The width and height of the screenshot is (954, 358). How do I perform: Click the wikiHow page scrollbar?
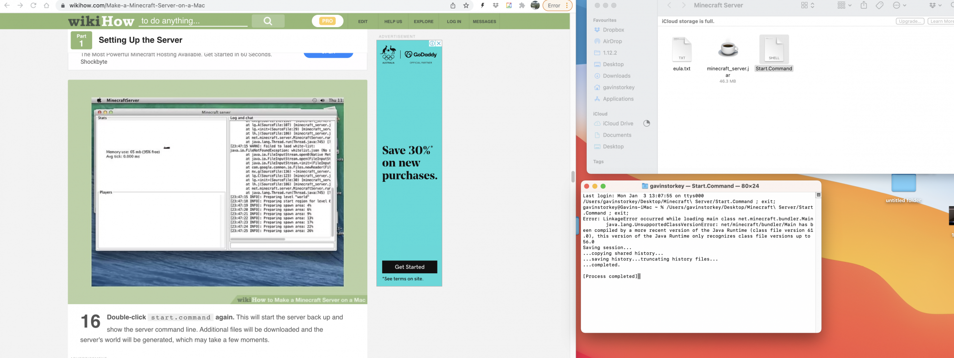[x=573, y=177]
